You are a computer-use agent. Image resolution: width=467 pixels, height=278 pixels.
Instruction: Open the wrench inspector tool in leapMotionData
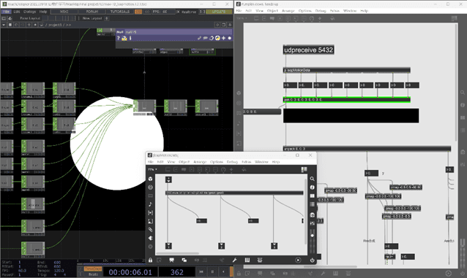235,260
